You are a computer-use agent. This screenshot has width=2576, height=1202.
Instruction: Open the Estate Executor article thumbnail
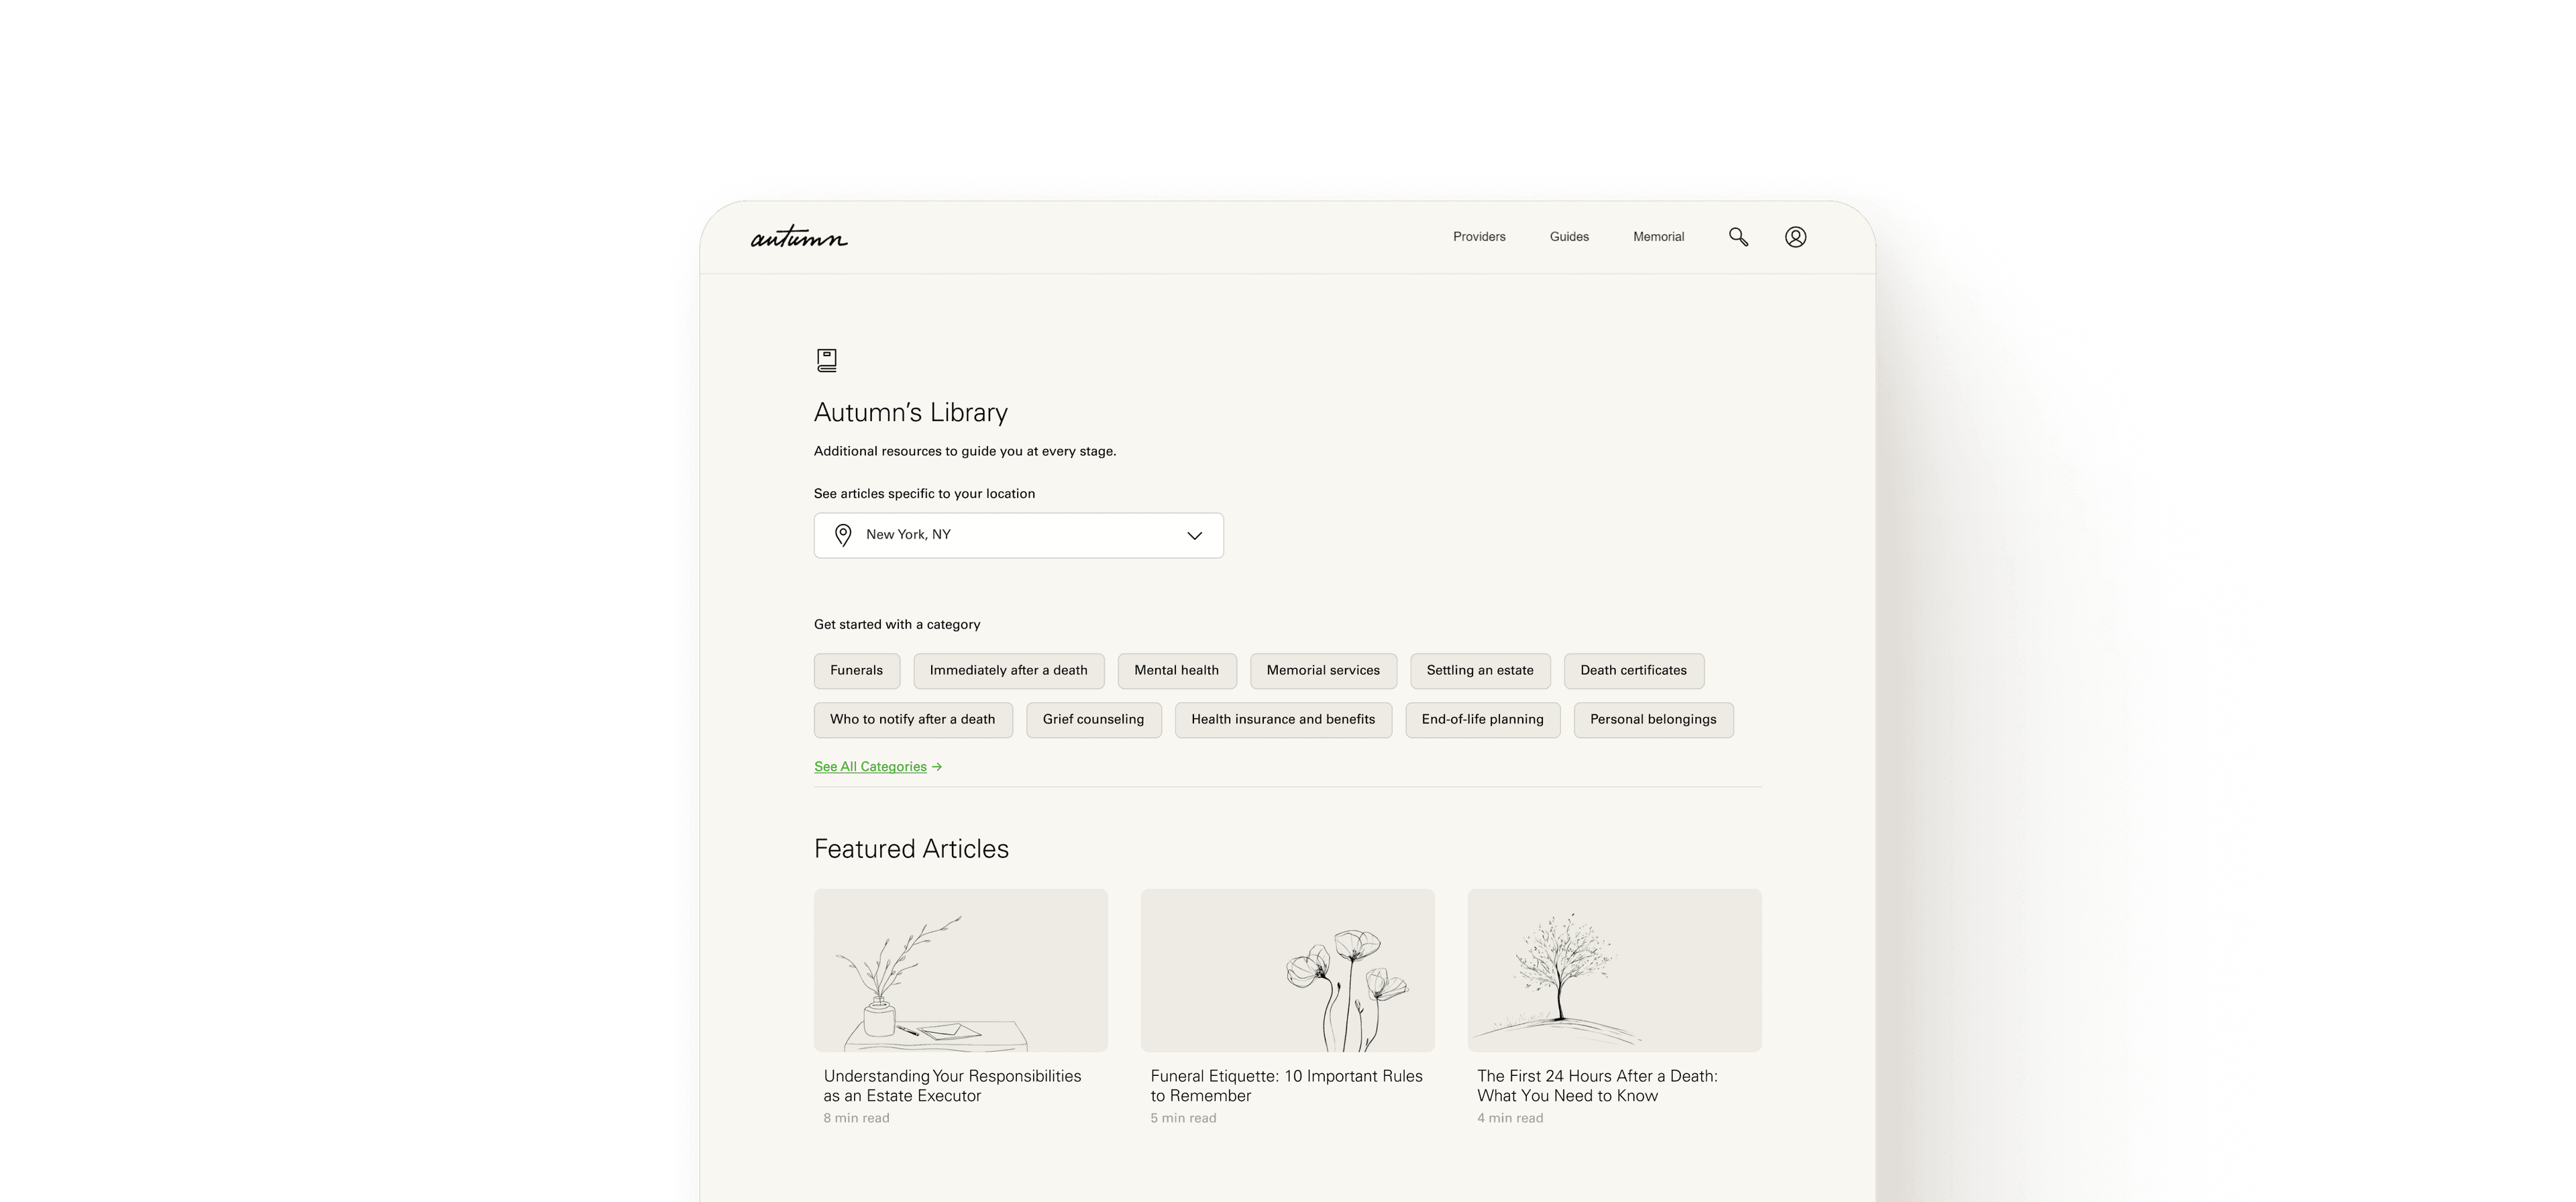tap(961, 970)
